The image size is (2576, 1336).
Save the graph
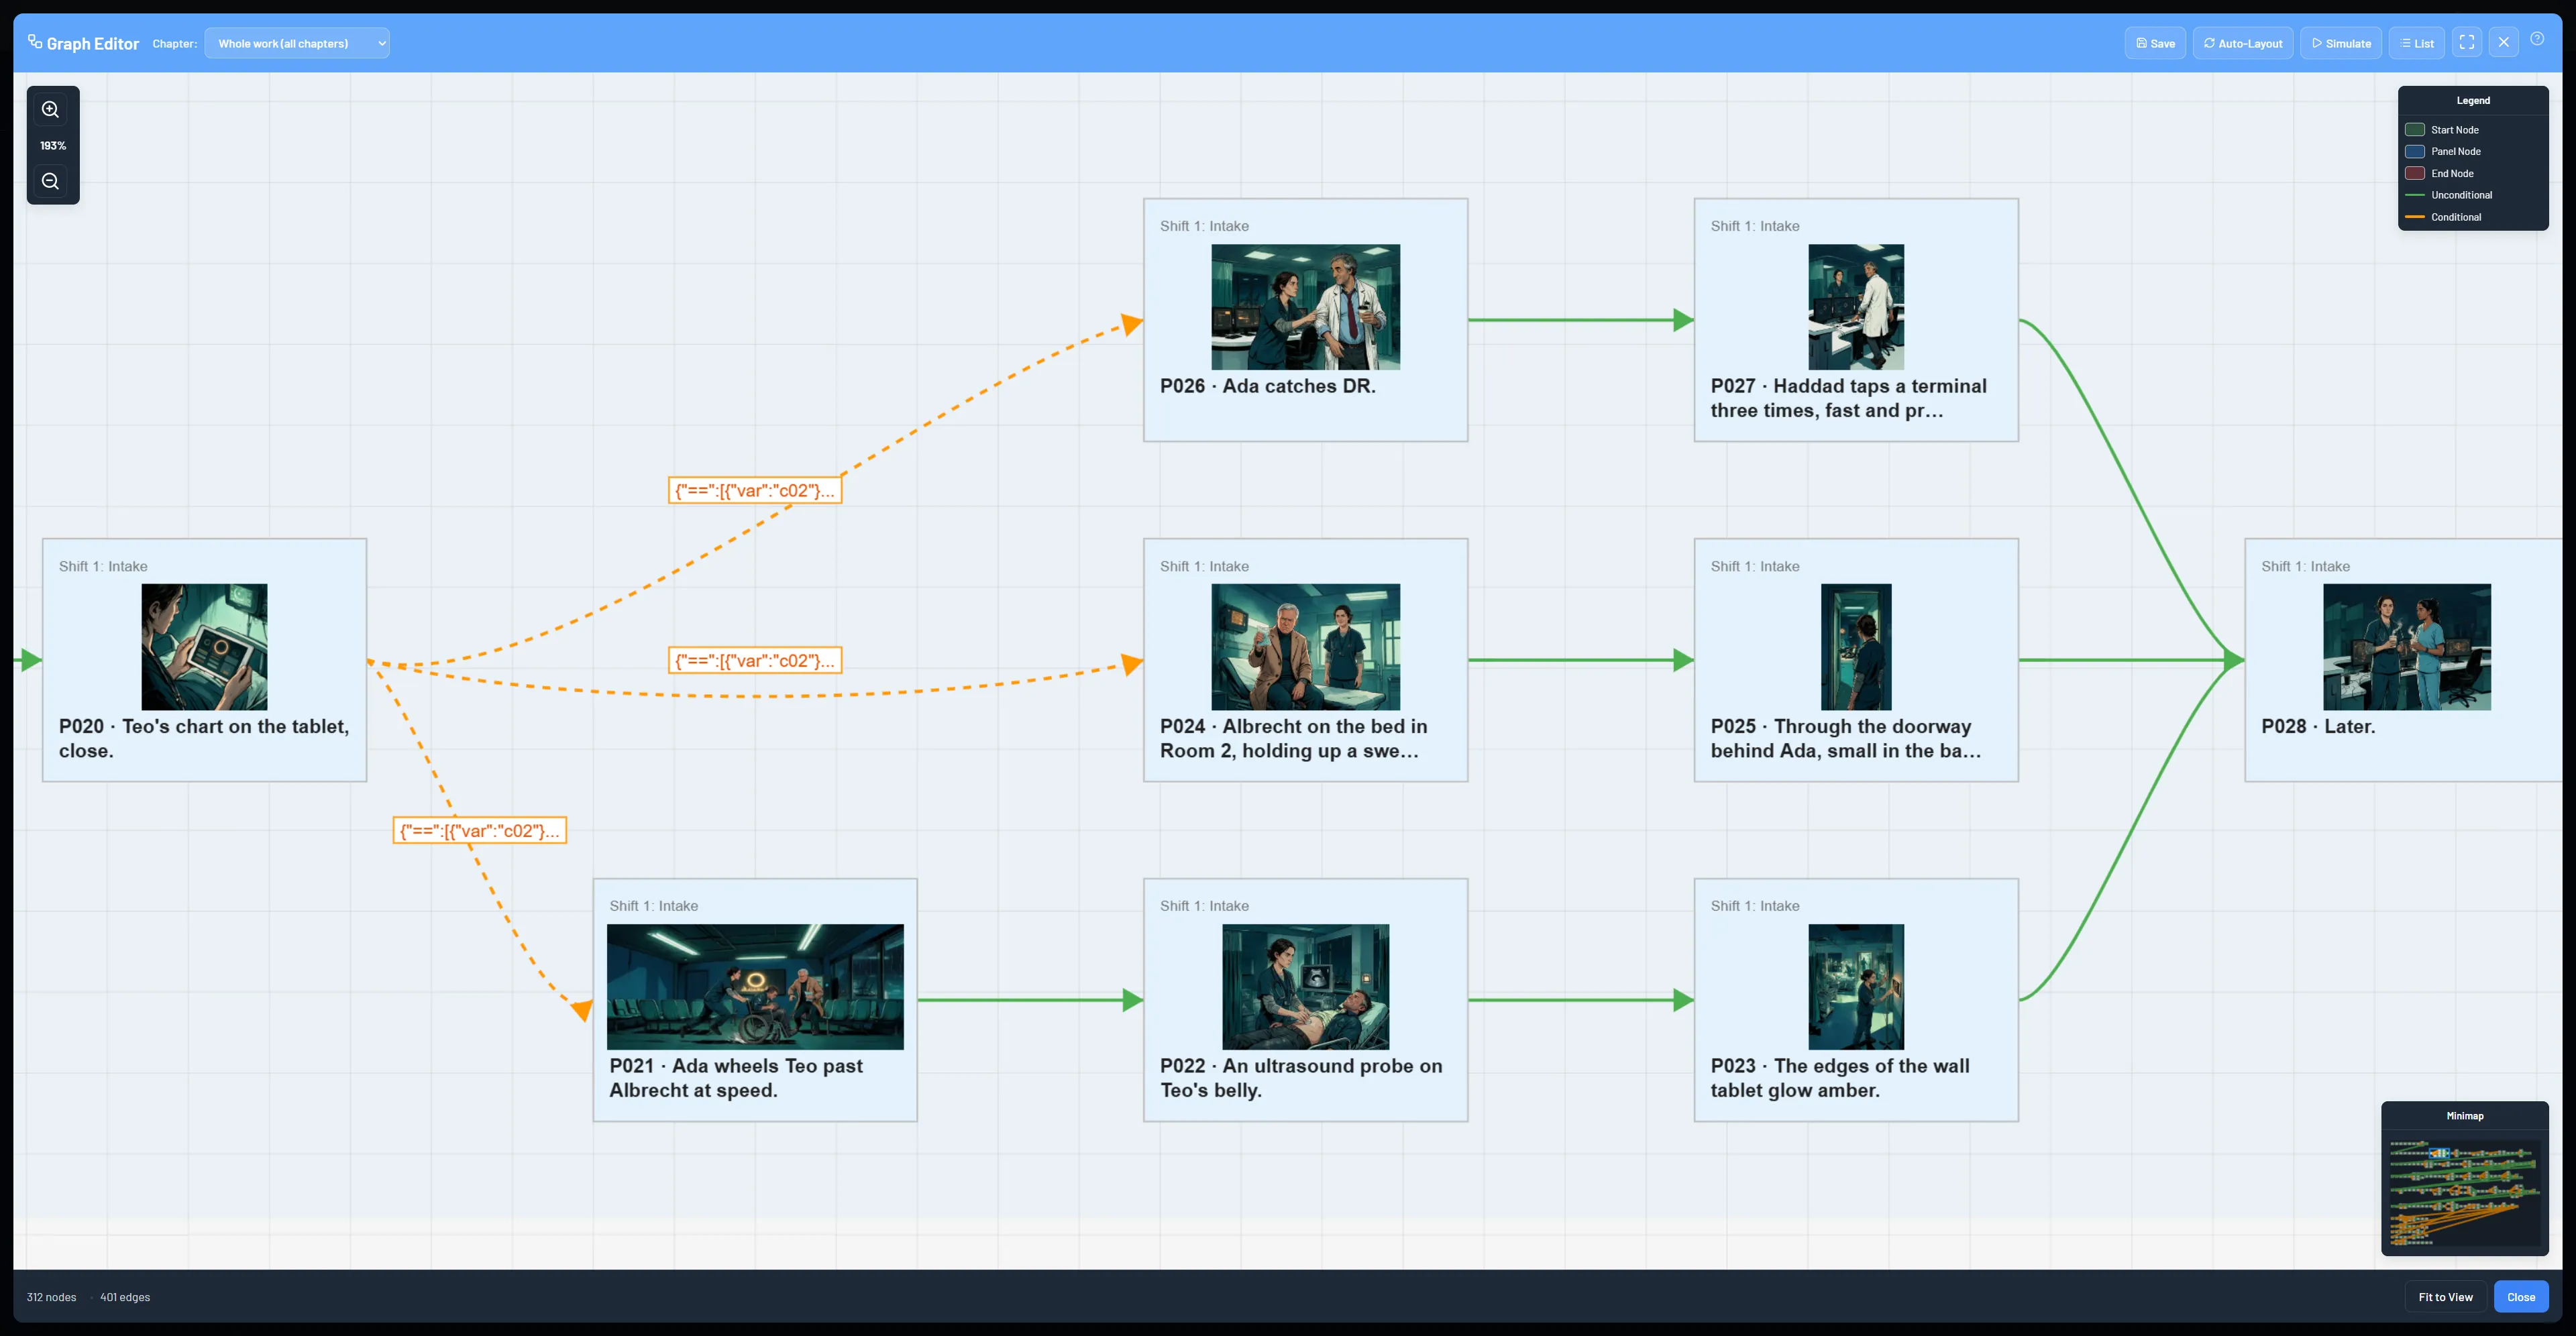(2155, 43)
